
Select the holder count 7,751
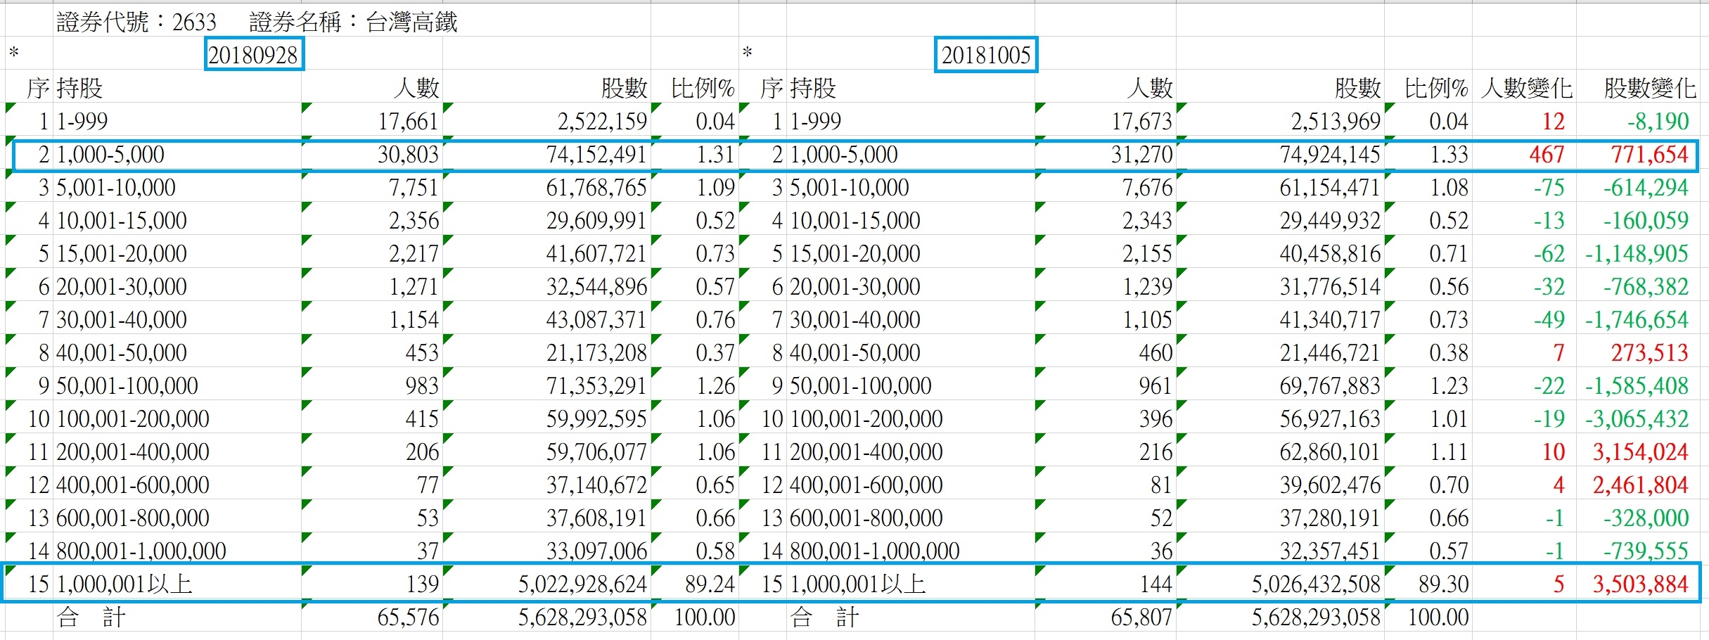(414, 187)
